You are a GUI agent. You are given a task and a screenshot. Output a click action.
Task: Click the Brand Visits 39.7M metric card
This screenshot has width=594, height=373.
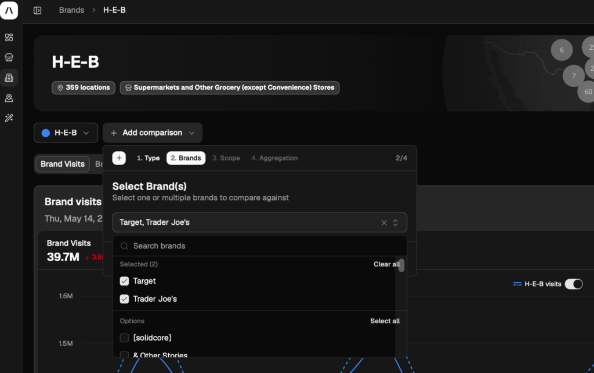(x=70, y=251)
